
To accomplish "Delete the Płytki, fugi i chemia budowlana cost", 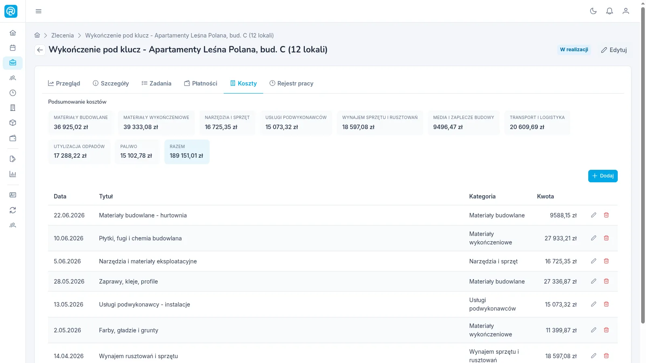I will click(x=606, y=238).
